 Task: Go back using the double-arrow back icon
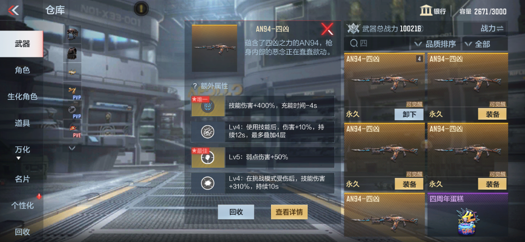coord(13,10)
